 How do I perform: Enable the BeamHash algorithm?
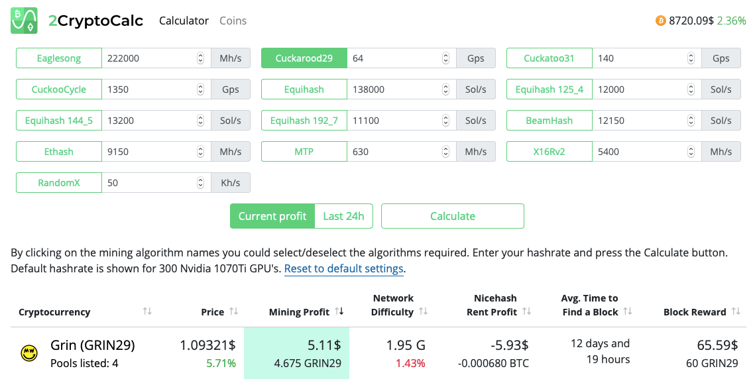549,121
